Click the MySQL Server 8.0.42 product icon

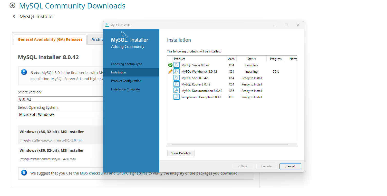177,65
